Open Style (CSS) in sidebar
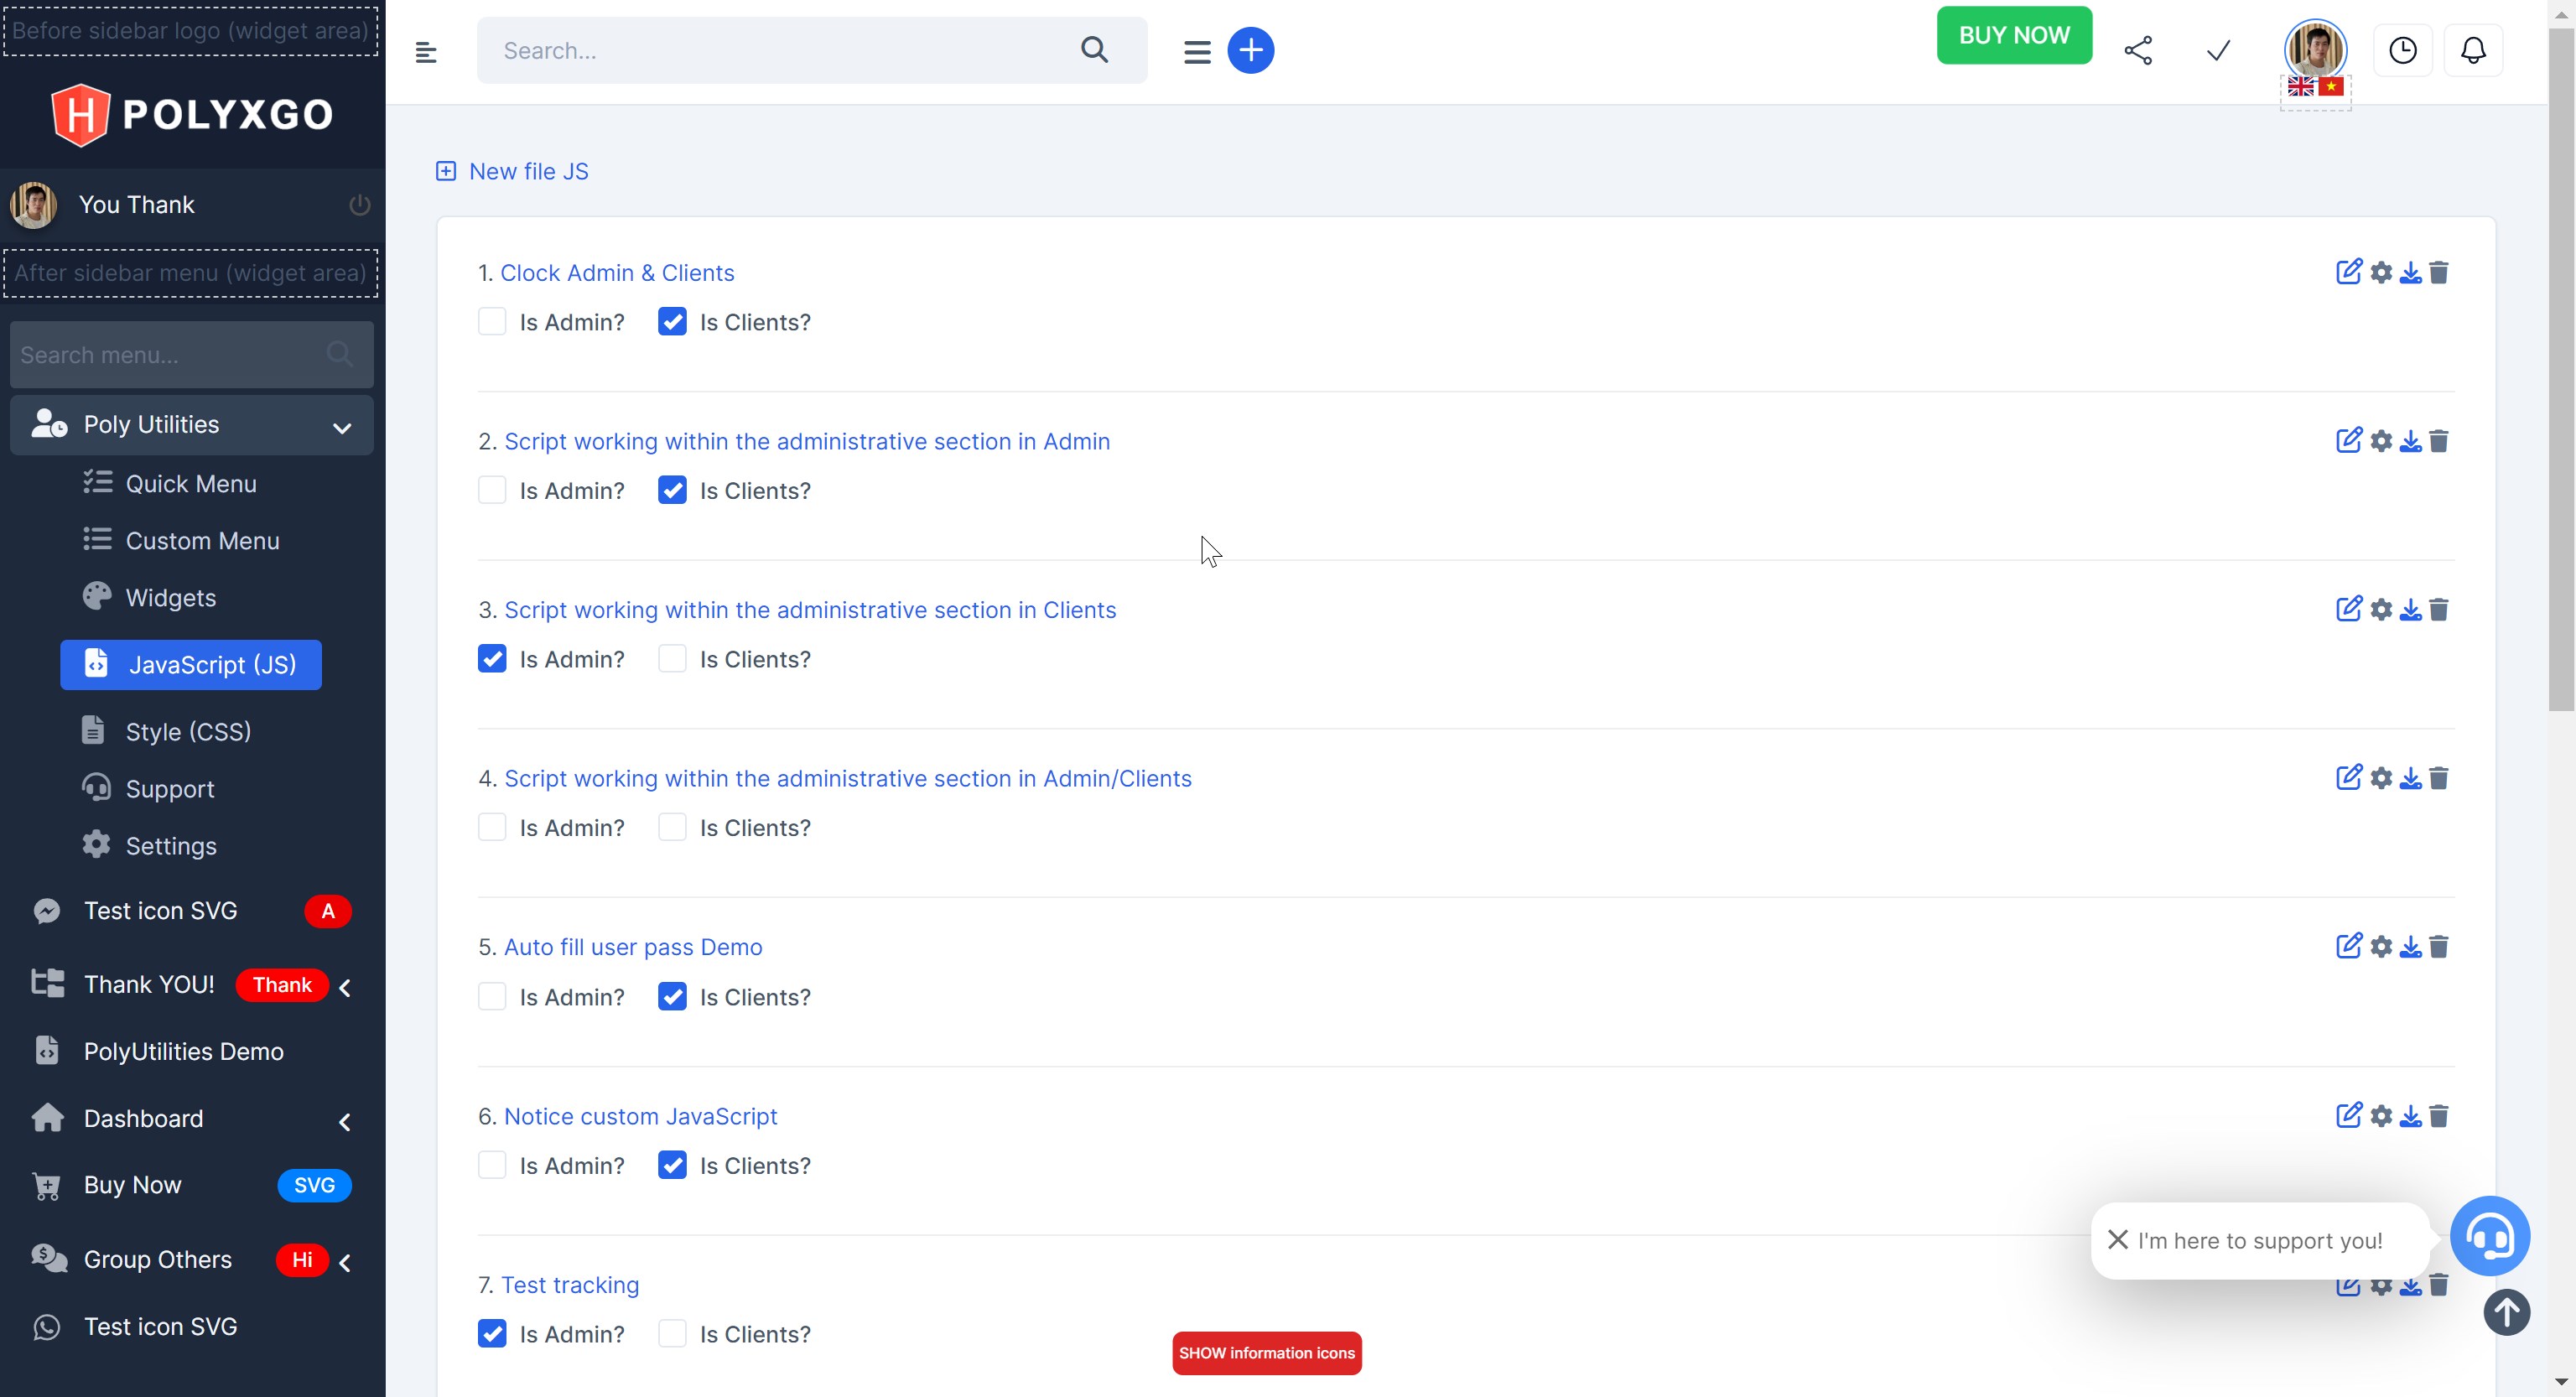This screenshot has width=2576, height=1397. coord(188,732)
